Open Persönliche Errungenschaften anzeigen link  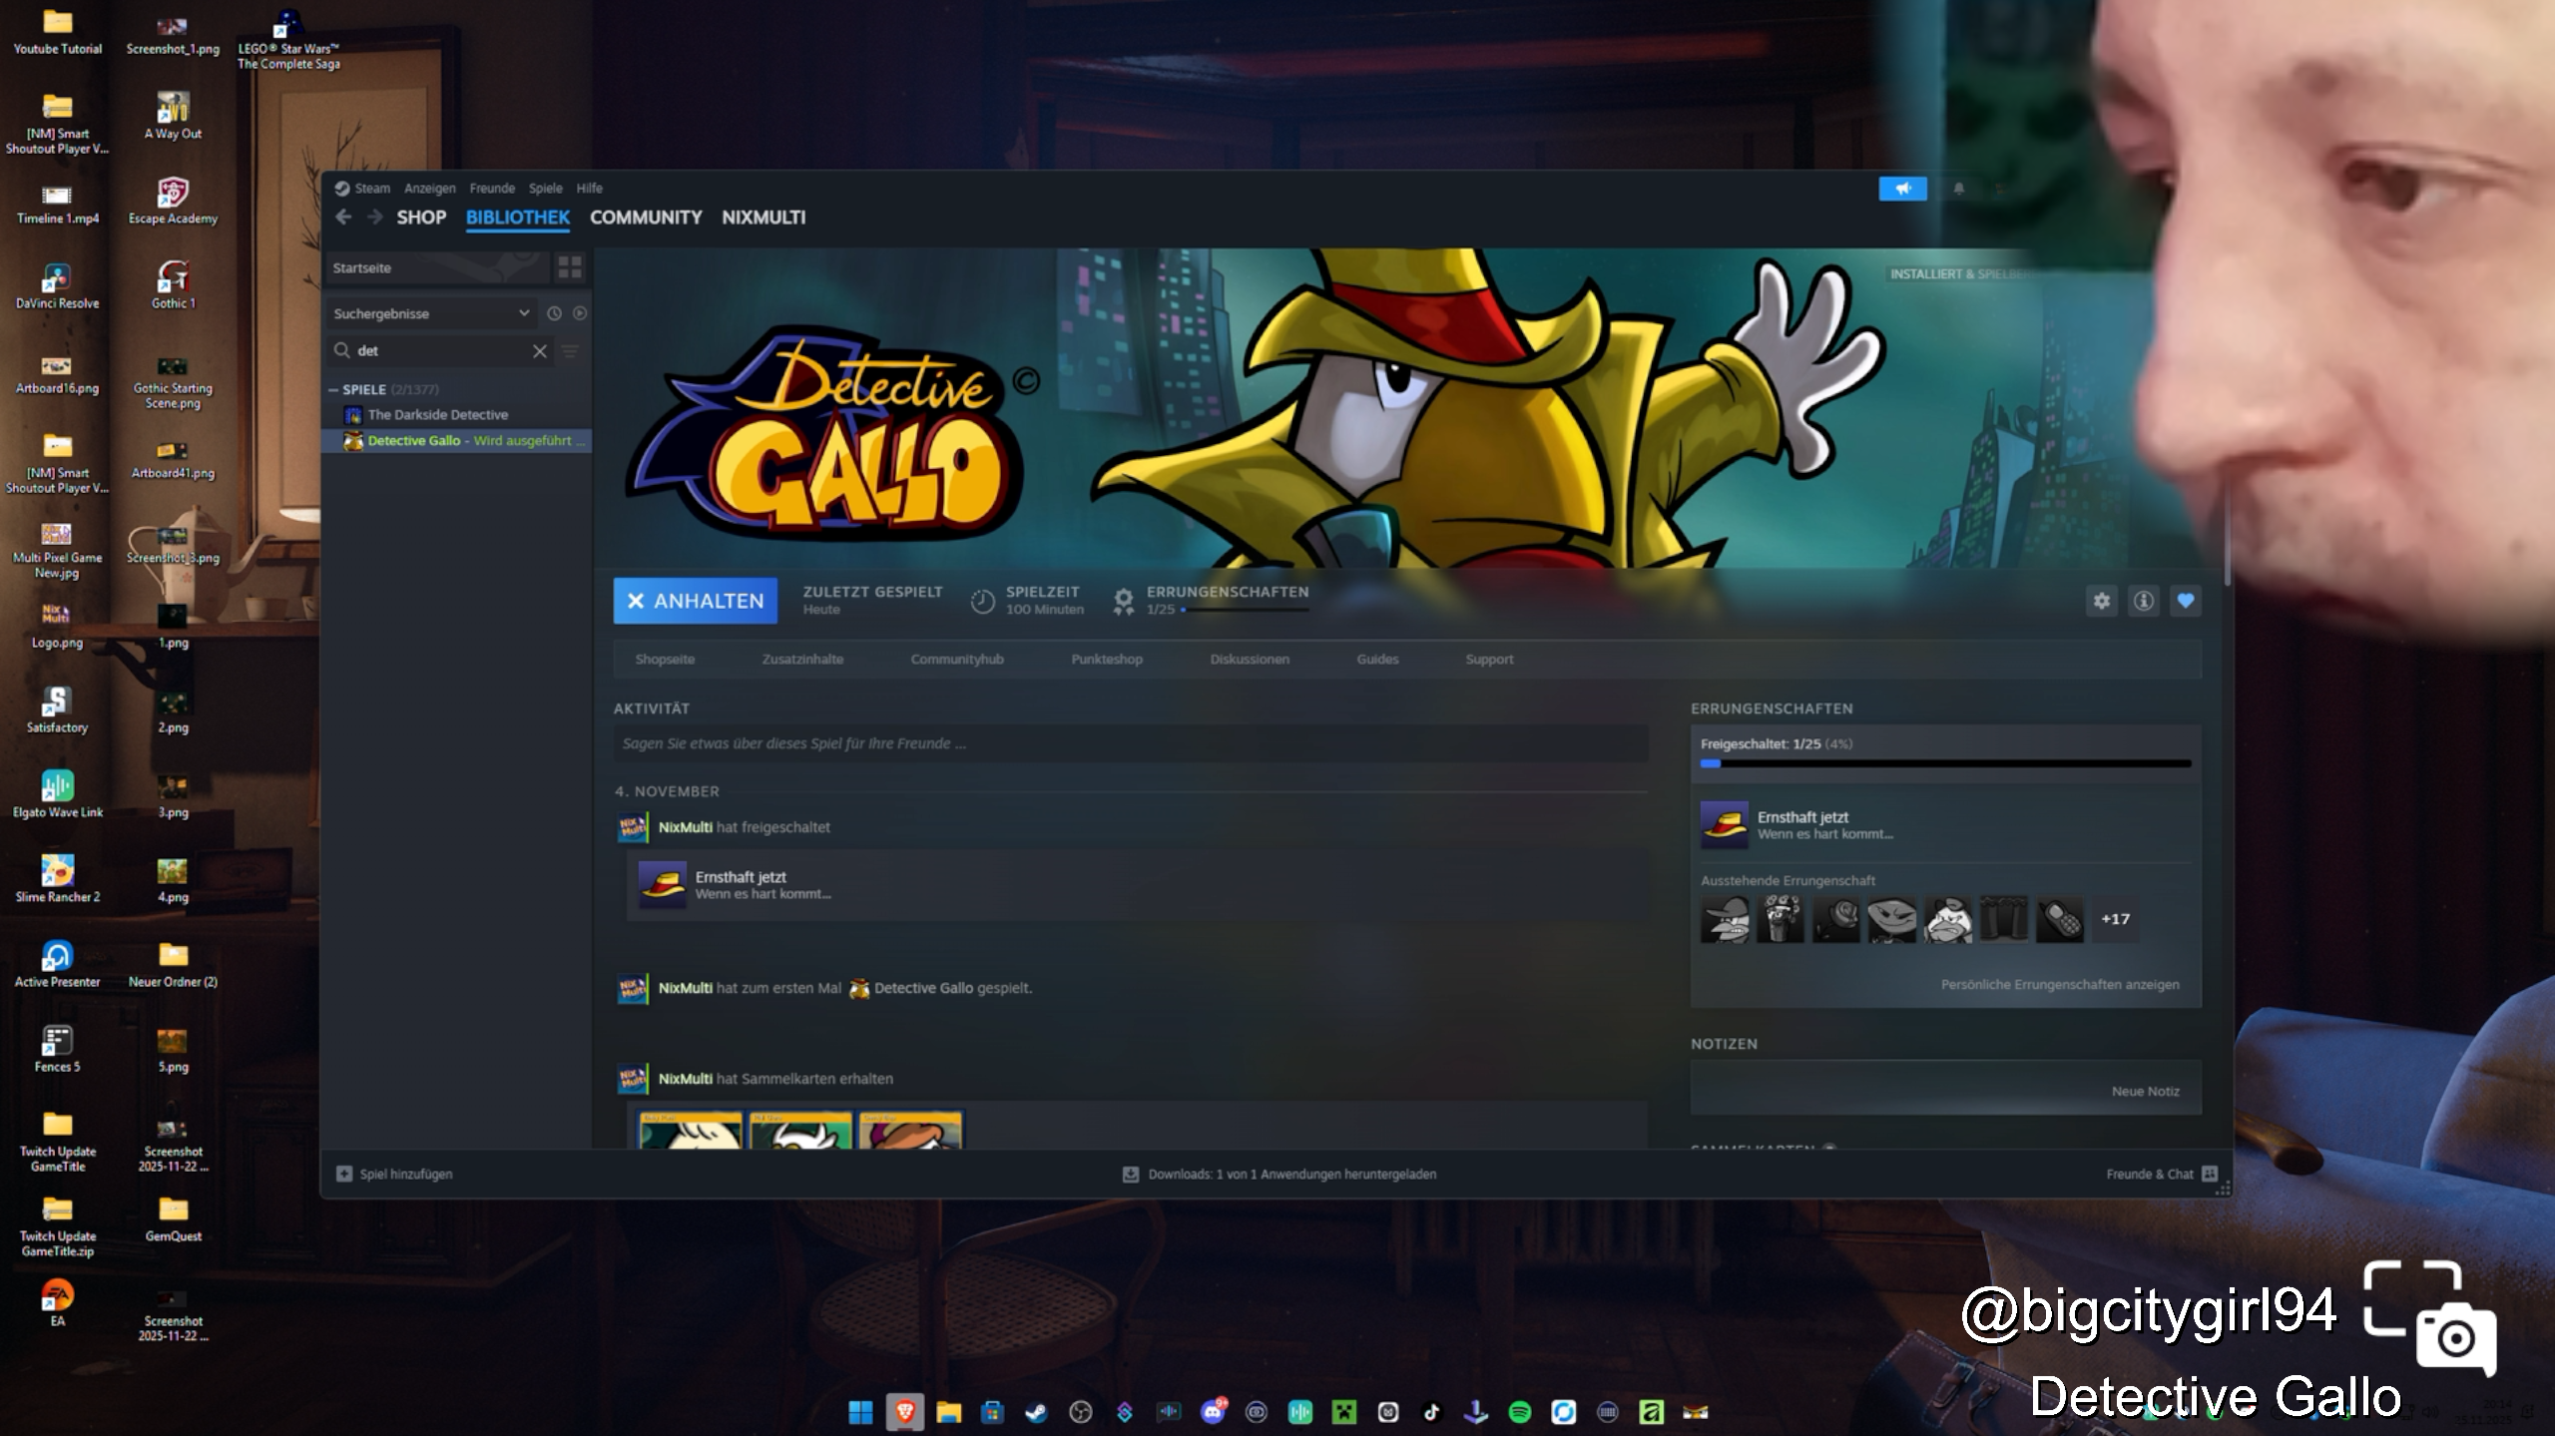2060,985
